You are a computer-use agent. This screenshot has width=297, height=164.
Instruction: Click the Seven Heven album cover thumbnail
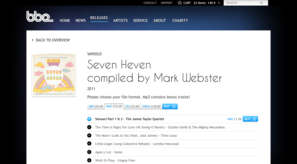[x=54, y=74]
